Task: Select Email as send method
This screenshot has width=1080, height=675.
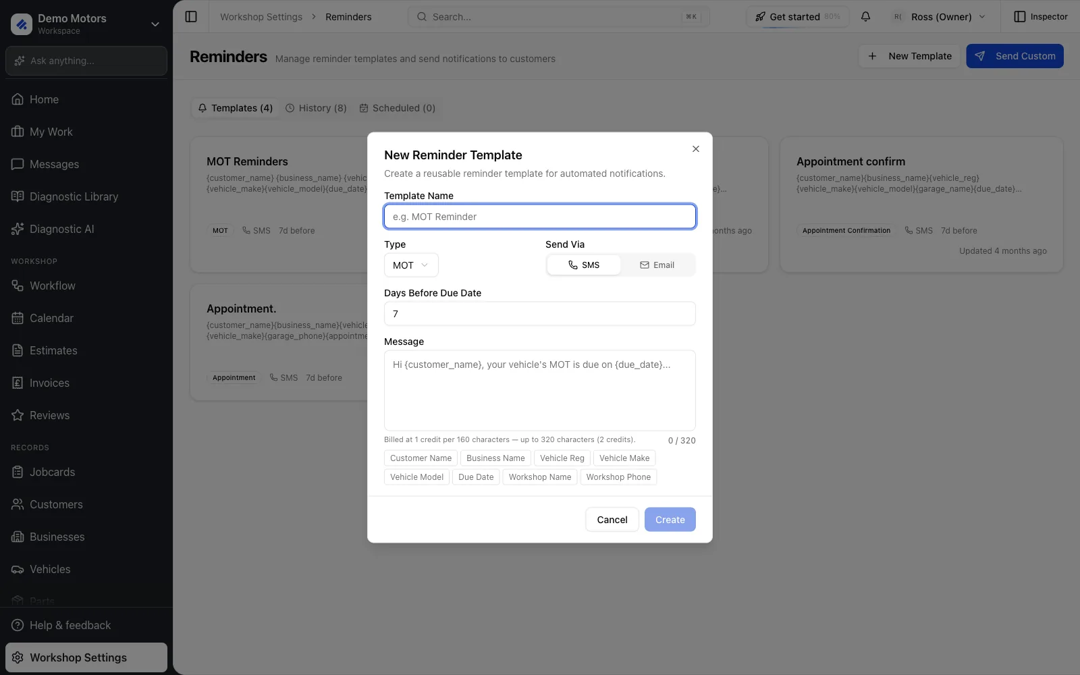Action: [x=657, y=265]
